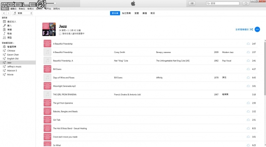Viewport: 266px width, 147px height.
Task: Adjust the volume slider knob
Action: tap(55, 3)
